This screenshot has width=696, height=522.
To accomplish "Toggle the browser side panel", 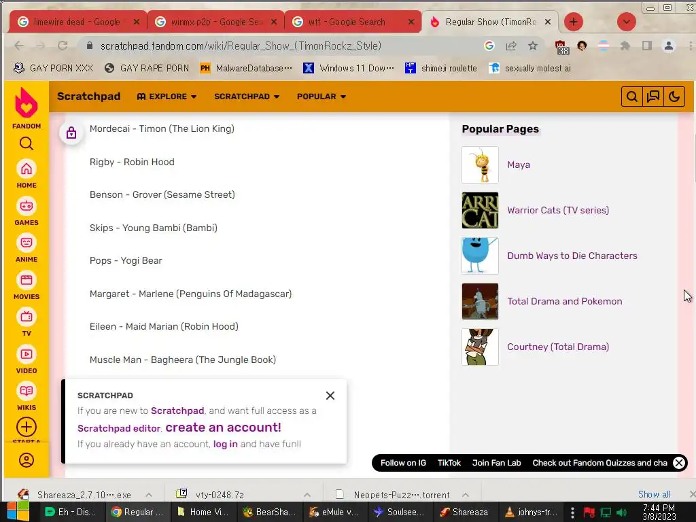I will click(647, 46).
